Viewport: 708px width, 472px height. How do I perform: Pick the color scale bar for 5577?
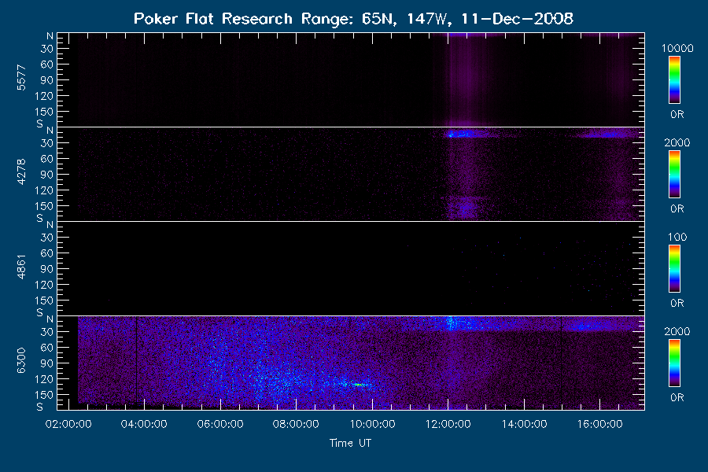[675, 80]
